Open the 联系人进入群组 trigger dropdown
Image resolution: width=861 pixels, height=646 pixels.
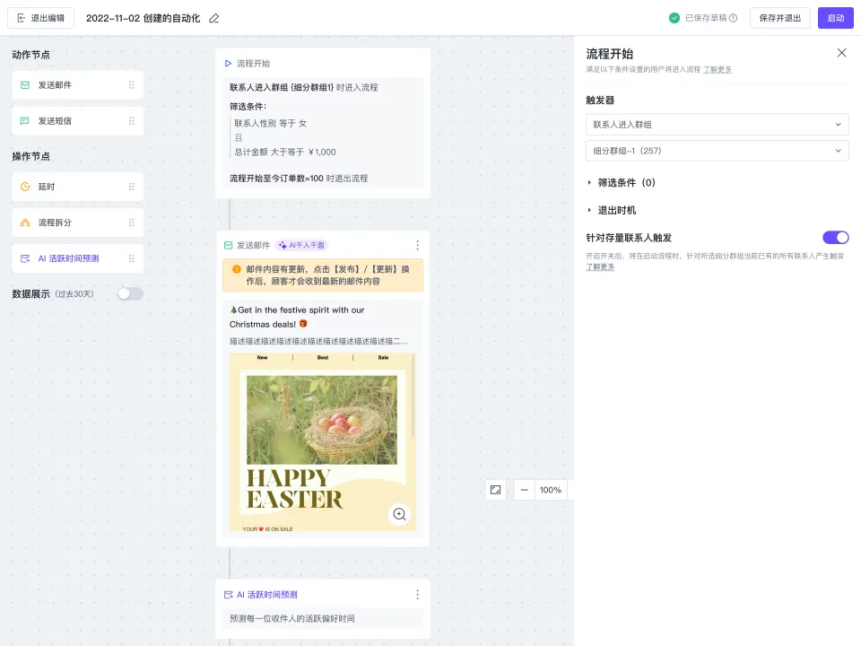(717, 125)
